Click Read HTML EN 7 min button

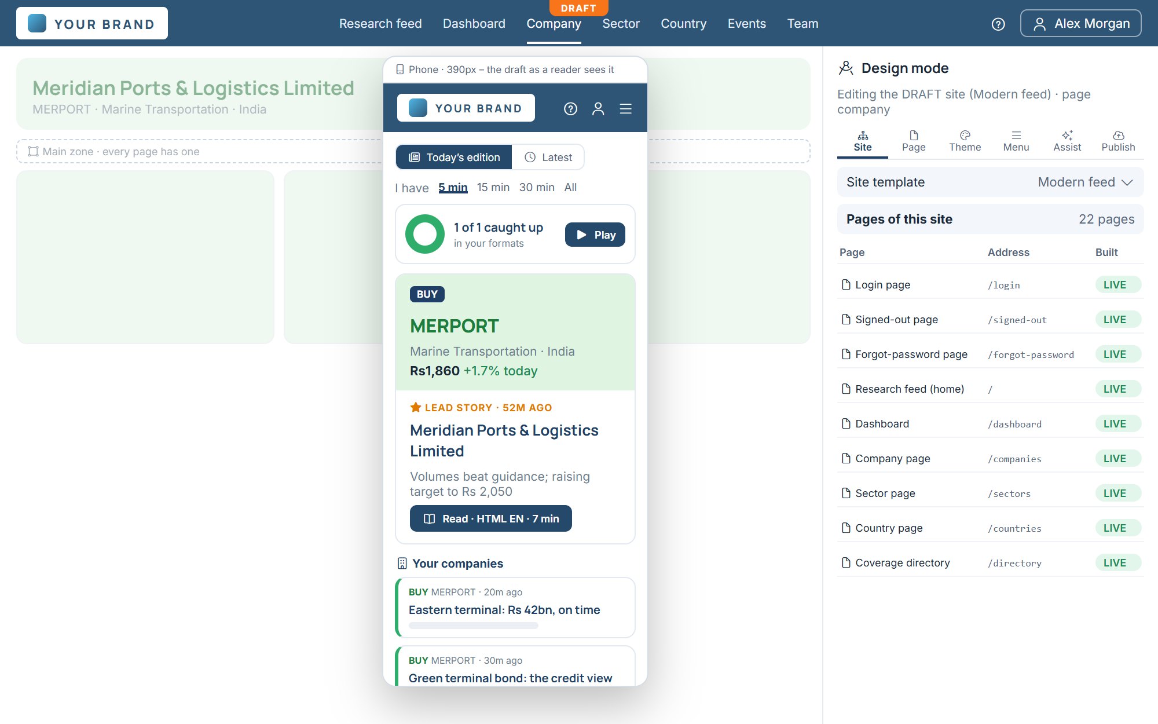(x=491, y=518)
